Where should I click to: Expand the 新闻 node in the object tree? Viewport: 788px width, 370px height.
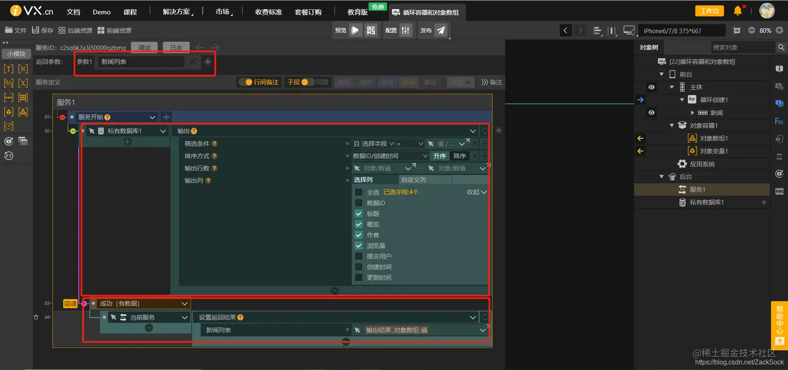coord(693,112)
